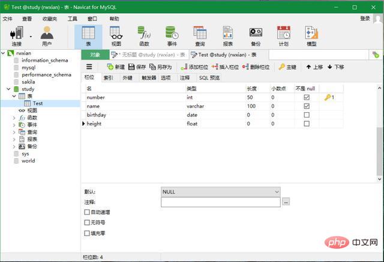Screen dimensions: 384x262
Task: Click 添加栏位 add field
Action: [194, 67]
